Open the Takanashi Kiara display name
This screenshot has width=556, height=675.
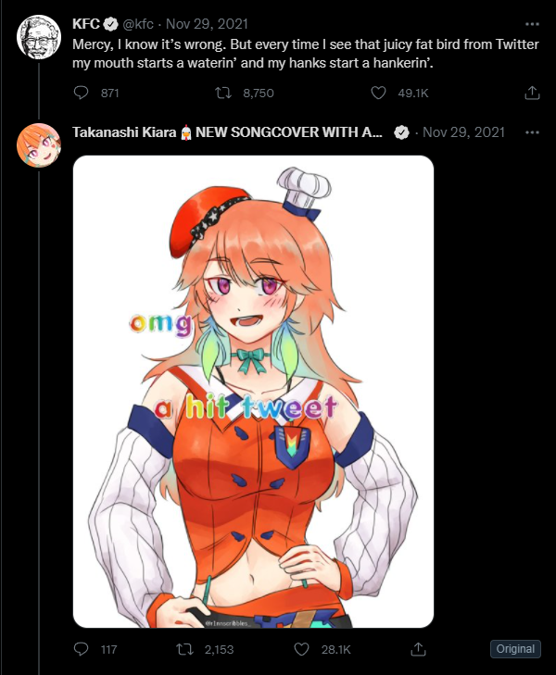[x=124, y=132]
